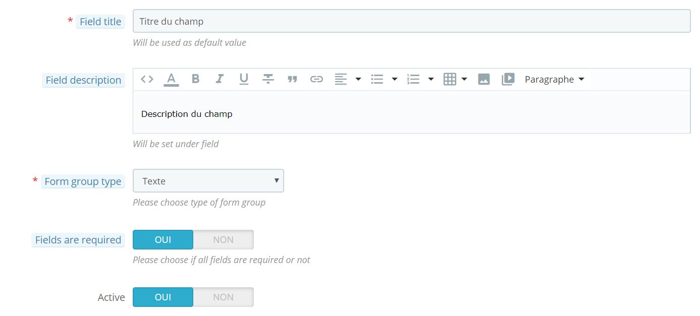Open the Paragraphe style dropdown
700x316 pixels.
(x=554, y=79)
